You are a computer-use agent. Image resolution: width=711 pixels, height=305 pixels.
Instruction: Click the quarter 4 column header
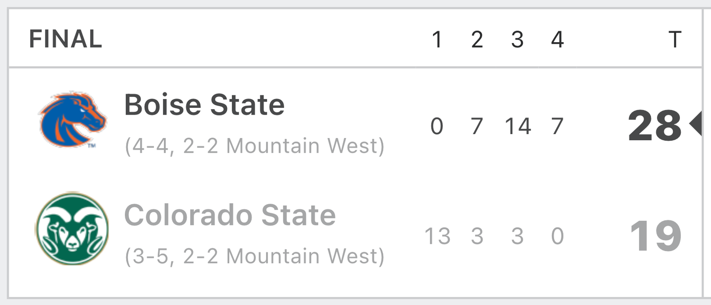[x=557, y=40]
